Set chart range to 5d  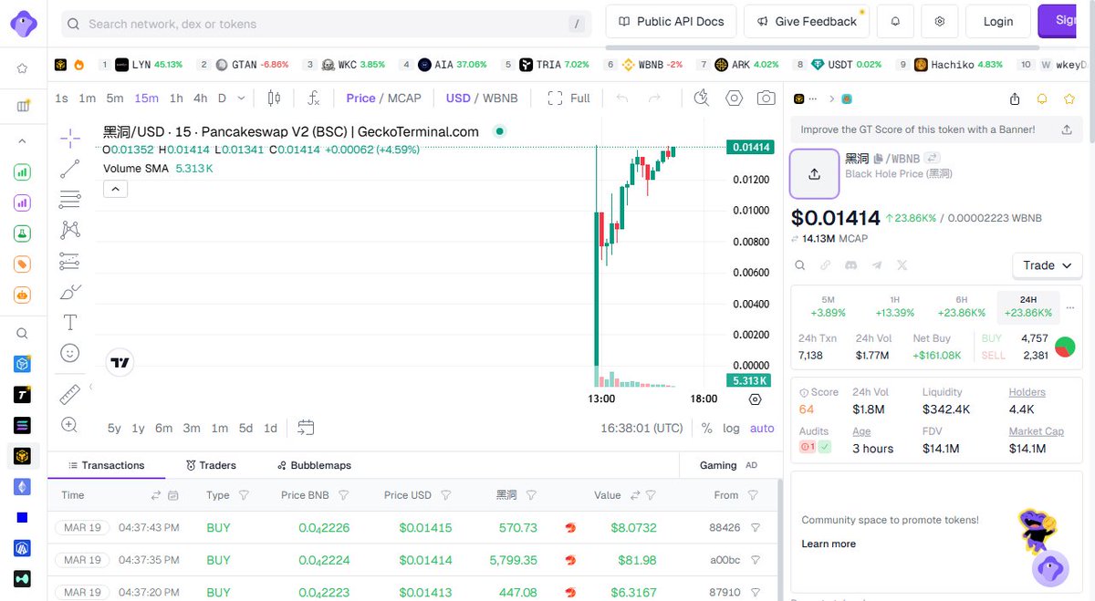245,428
